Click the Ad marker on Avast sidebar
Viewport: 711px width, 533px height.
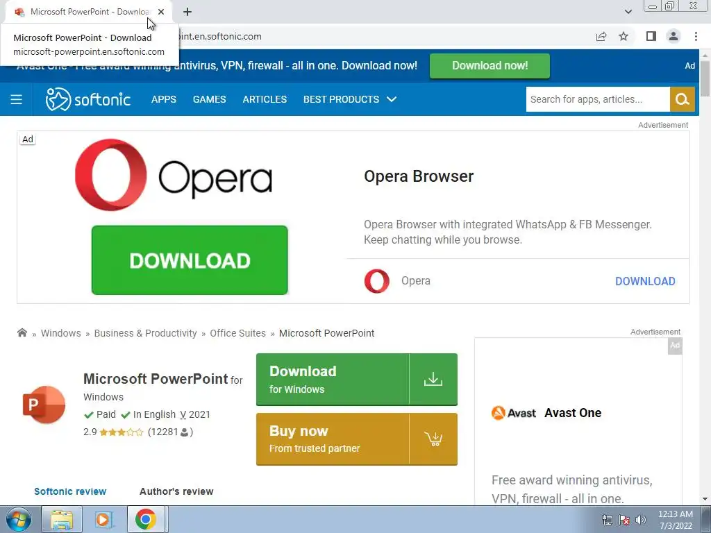[675, 346]
